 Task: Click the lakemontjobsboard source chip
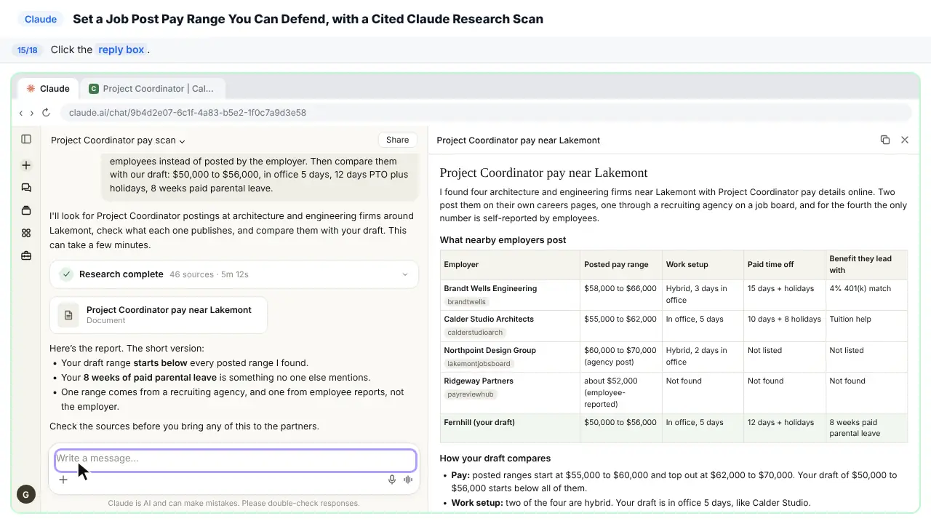click(x=479, y=364)
